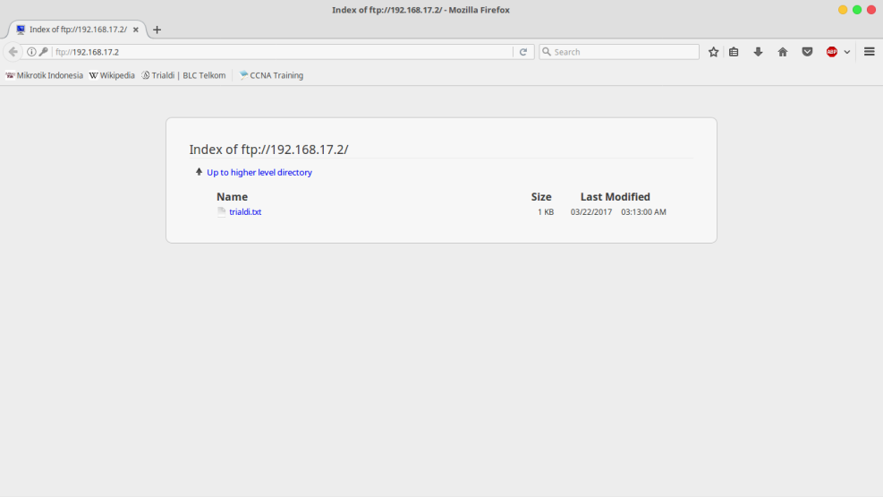This screenshot has height=497, width=883.
Task: Open the trialdi.txt file link
Action: pos(244,212)
